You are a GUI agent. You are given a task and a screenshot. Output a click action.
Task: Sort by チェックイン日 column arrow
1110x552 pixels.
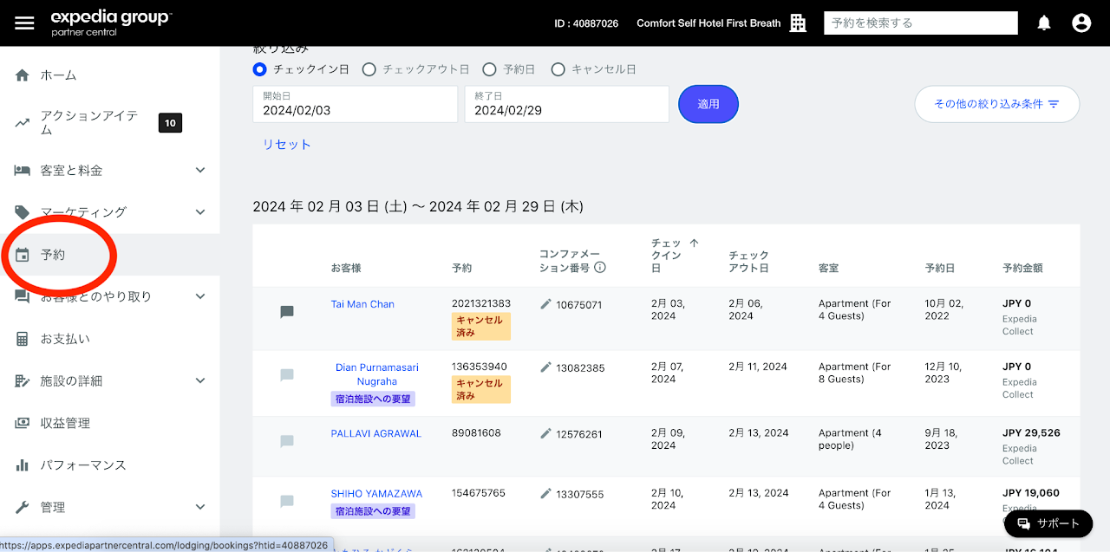tap(694, 244)
